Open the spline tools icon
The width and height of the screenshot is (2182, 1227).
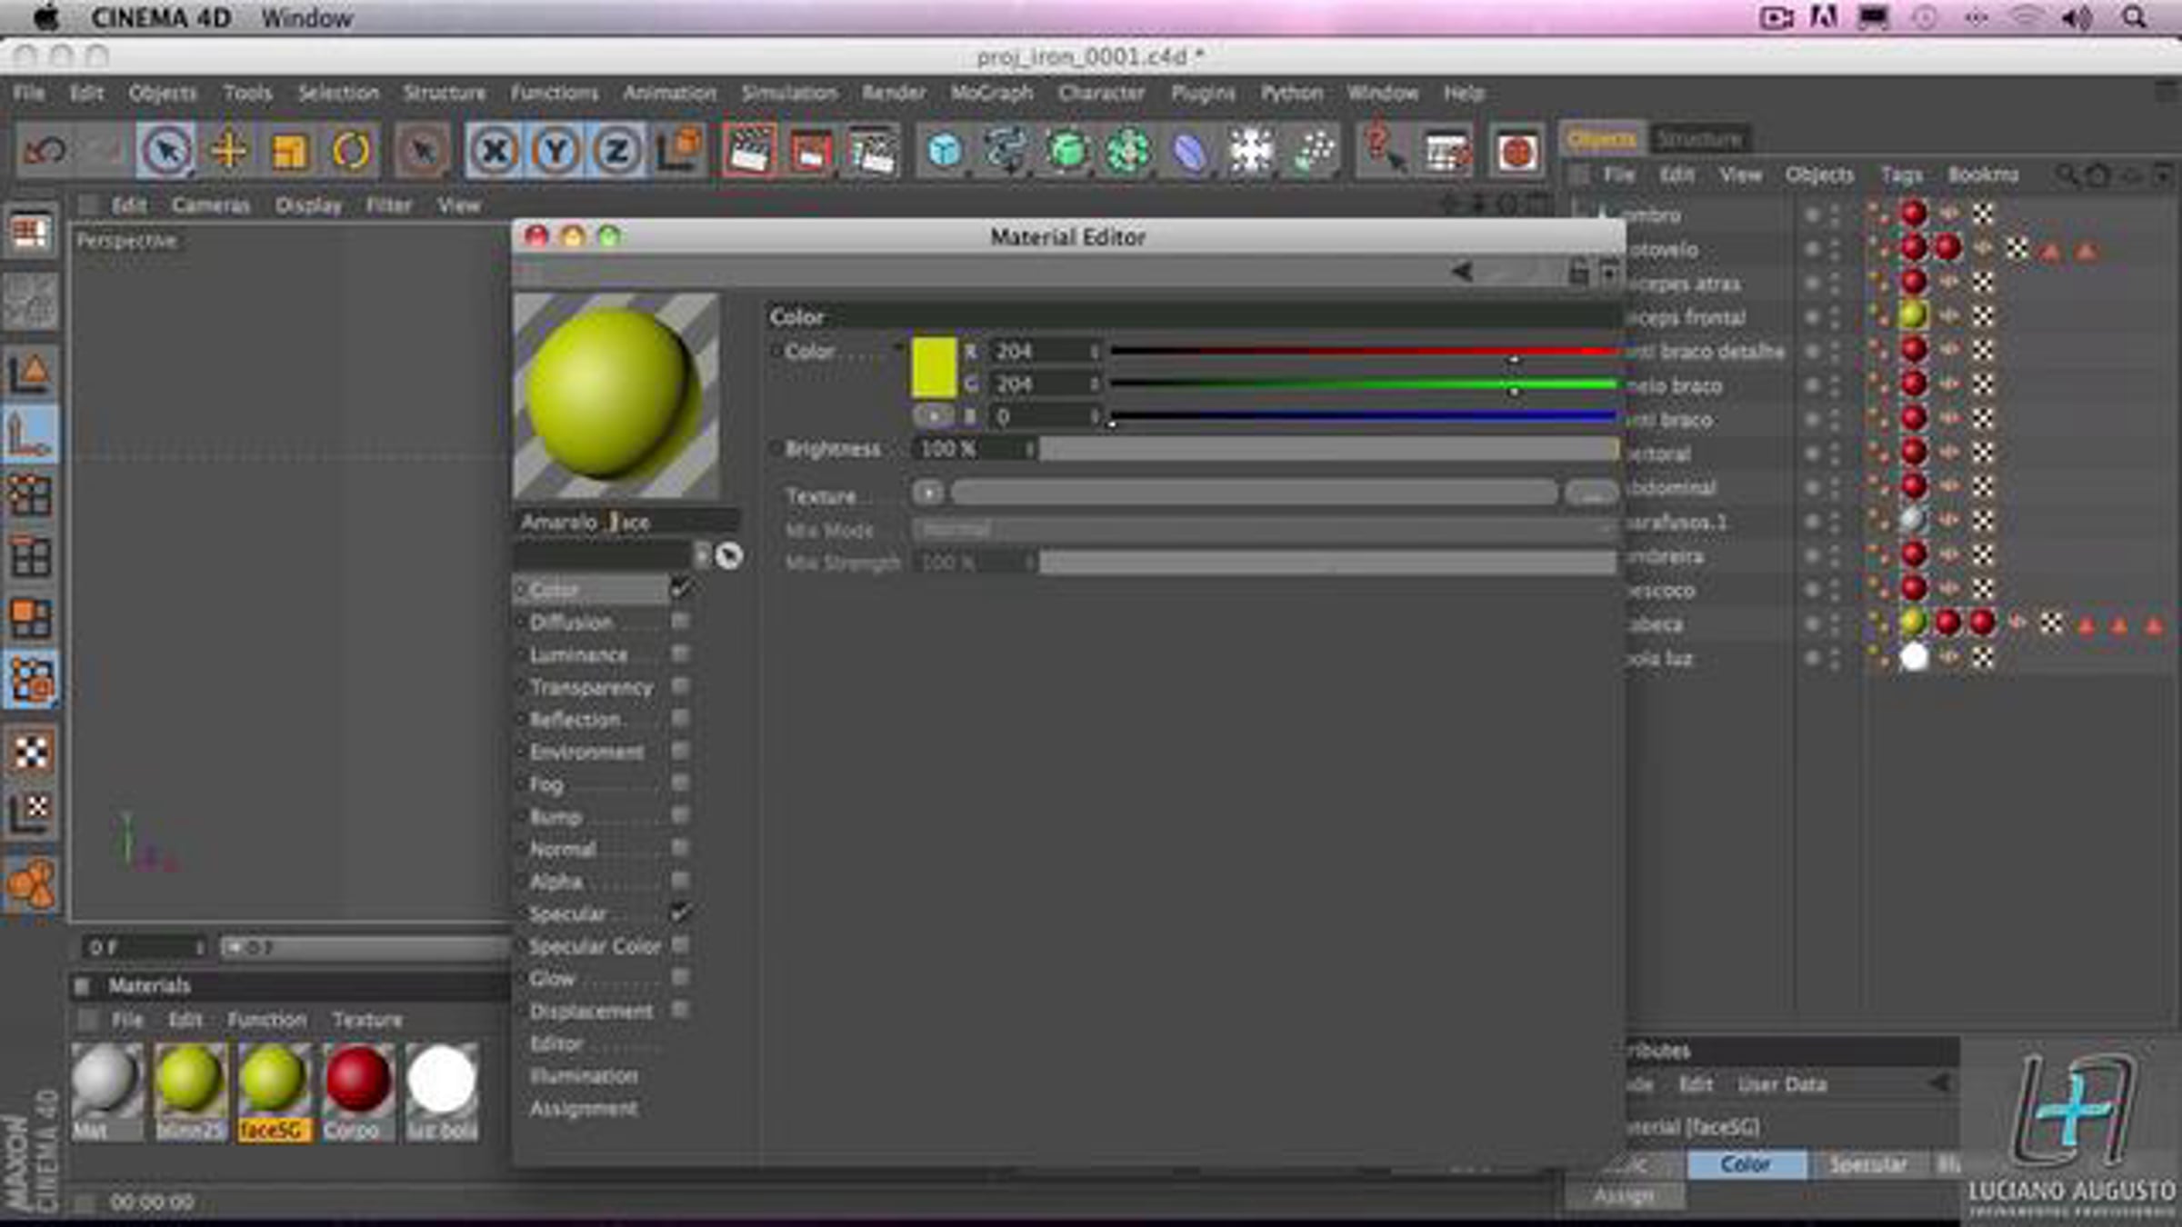[x=1006, y=150]
